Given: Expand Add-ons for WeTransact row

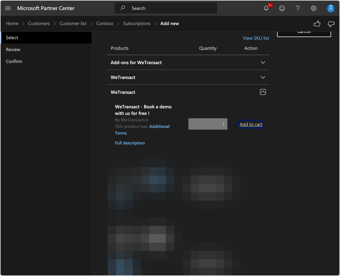Looking at the screenshot, I should pyautogui.click(x=188, y=62).
